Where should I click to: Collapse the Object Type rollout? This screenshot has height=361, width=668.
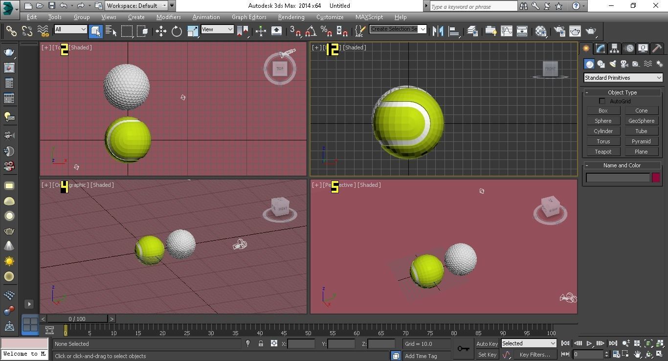click(x=622, y=92)
